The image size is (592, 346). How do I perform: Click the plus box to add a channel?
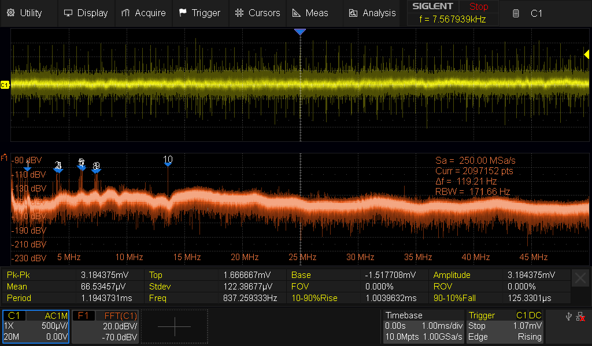(174, 326)
